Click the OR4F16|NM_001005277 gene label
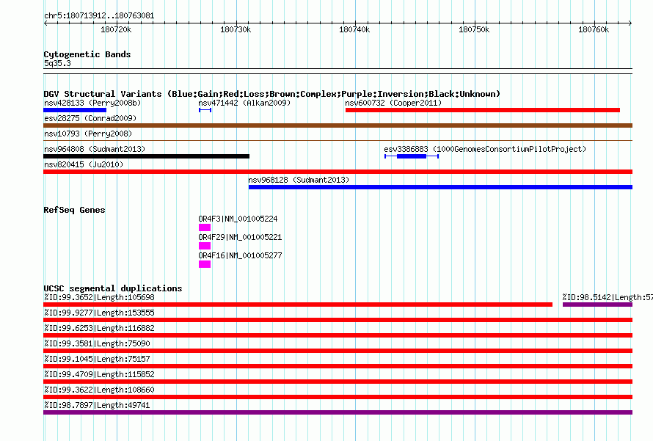The height and width of the screenshot is (441, 653). point(240,255)
